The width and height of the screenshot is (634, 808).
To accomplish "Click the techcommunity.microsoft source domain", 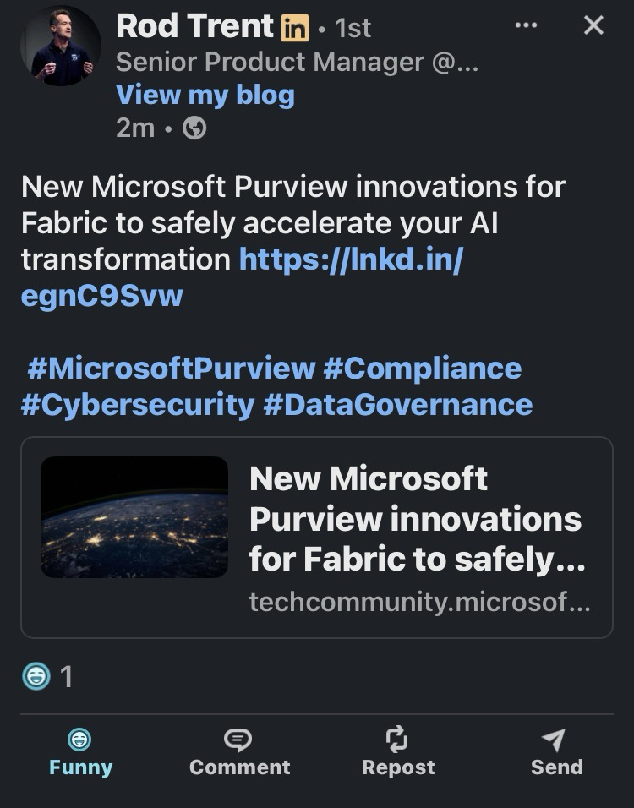I will pos(419,603).
